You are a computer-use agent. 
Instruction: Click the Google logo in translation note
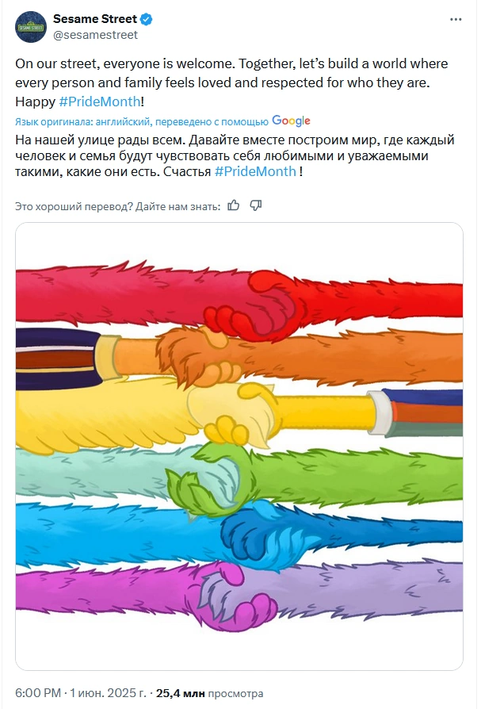click(x=292, y=121)
